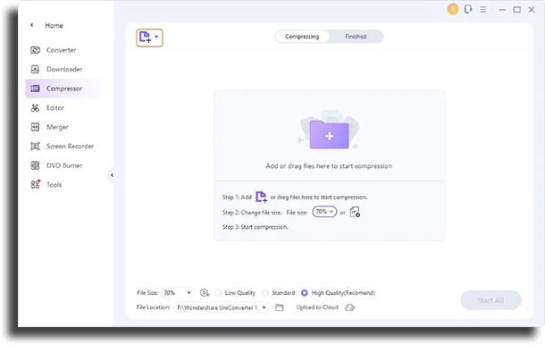545x345 pixels.
Task: Click the Compressor sidebar icon
Action: tap(35, 88)
